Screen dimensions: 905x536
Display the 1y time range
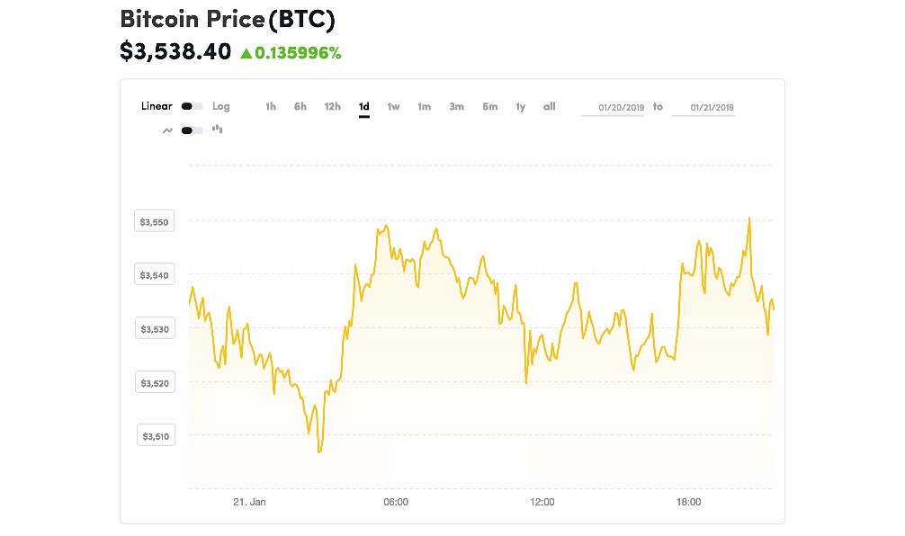click(x=520, y=107)
